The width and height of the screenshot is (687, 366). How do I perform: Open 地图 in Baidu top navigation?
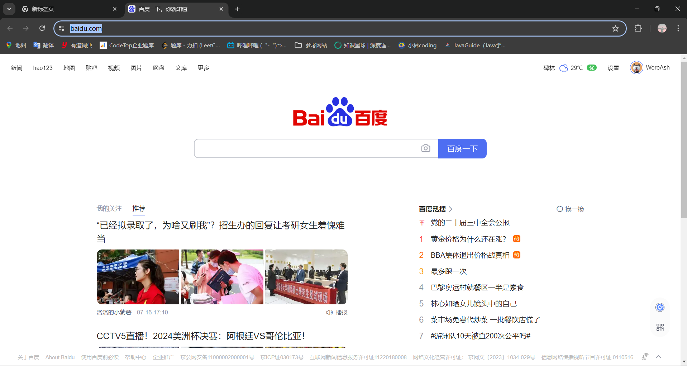(x=69, y=68)
